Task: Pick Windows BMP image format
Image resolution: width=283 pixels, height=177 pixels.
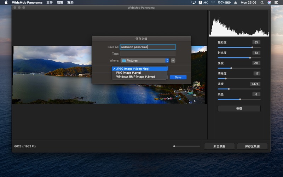Action: point(135,76)
